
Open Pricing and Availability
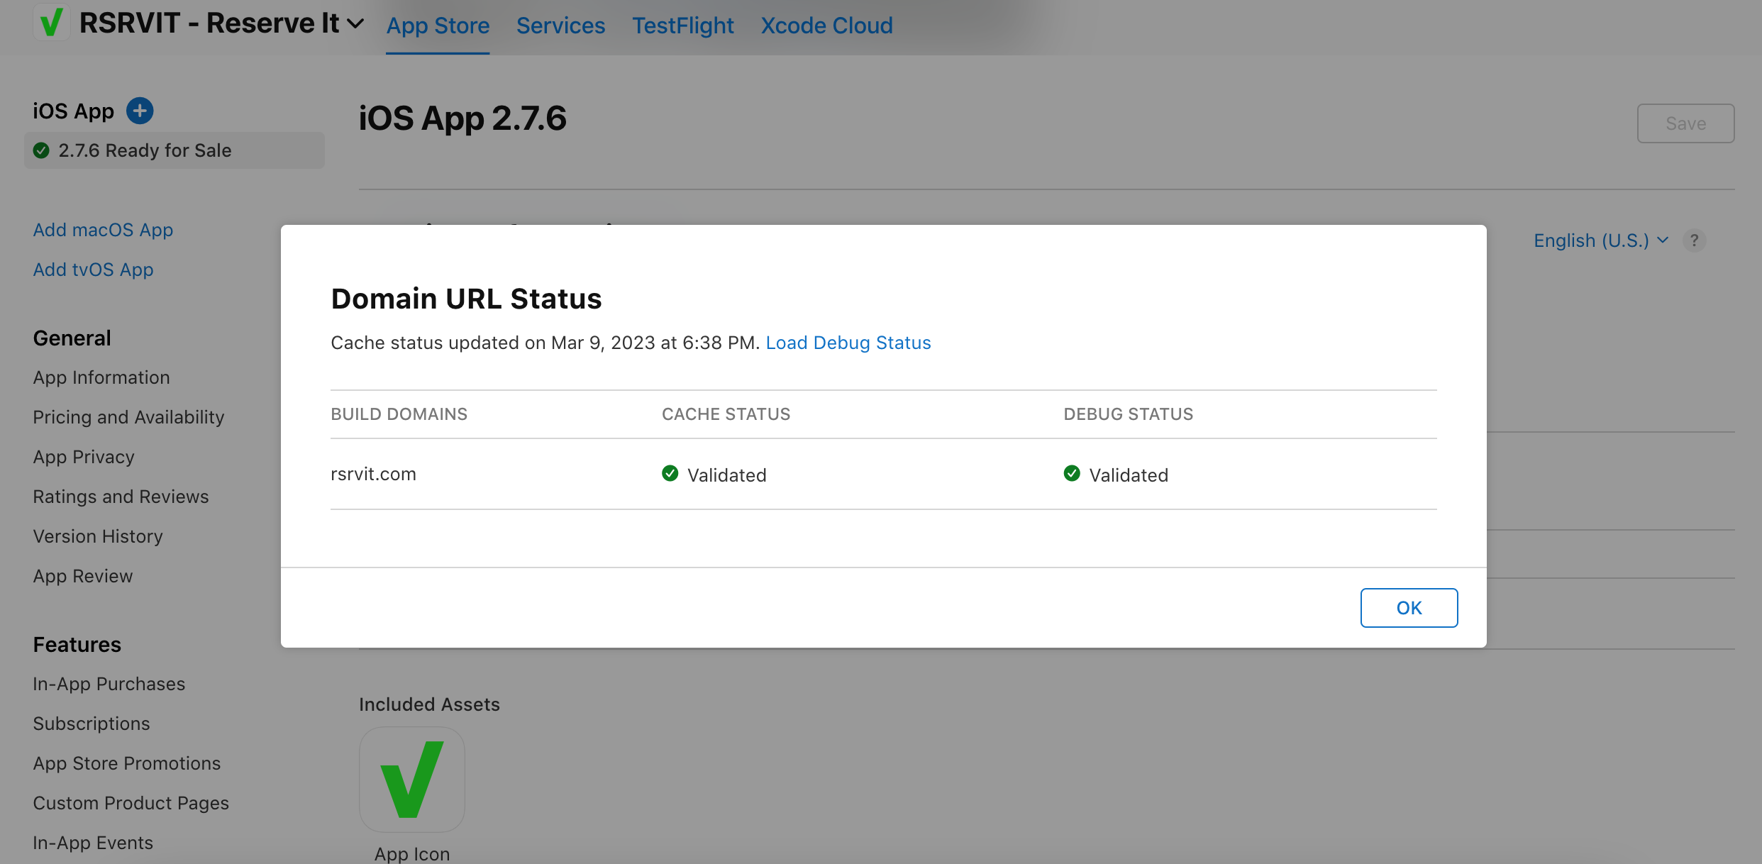click(128, 417)
